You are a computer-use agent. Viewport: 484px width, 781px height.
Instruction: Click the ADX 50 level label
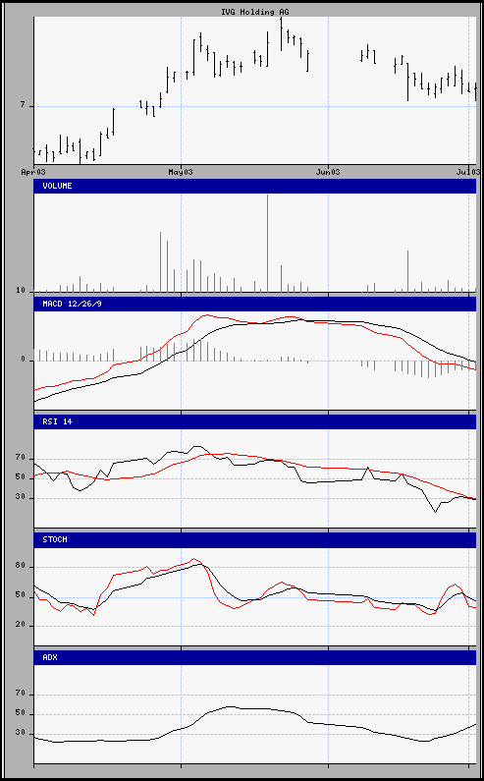pyautogui.click(x=21, y=714)
